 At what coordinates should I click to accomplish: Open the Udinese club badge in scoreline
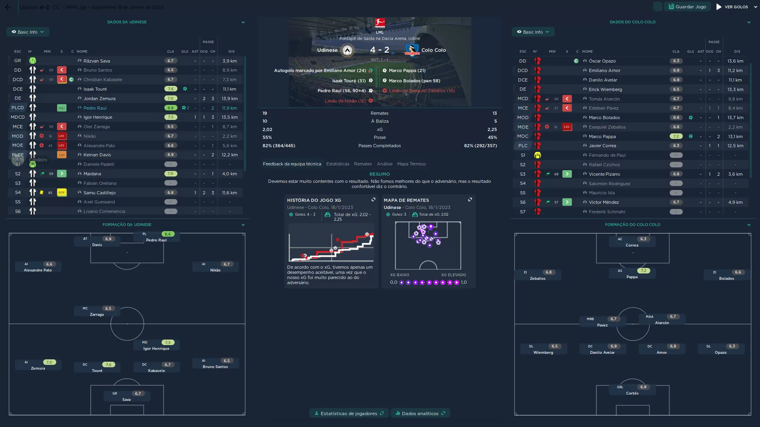pos(347,50)
